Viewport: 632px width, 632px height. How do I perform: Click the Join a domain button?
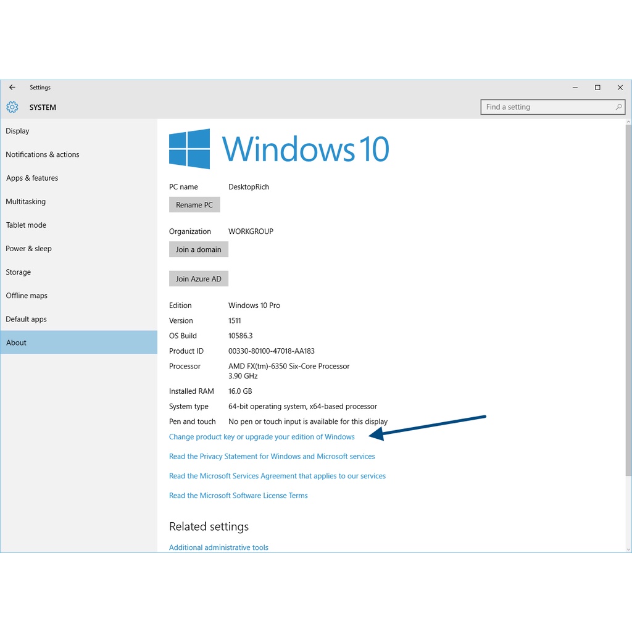tap(199, 249)
